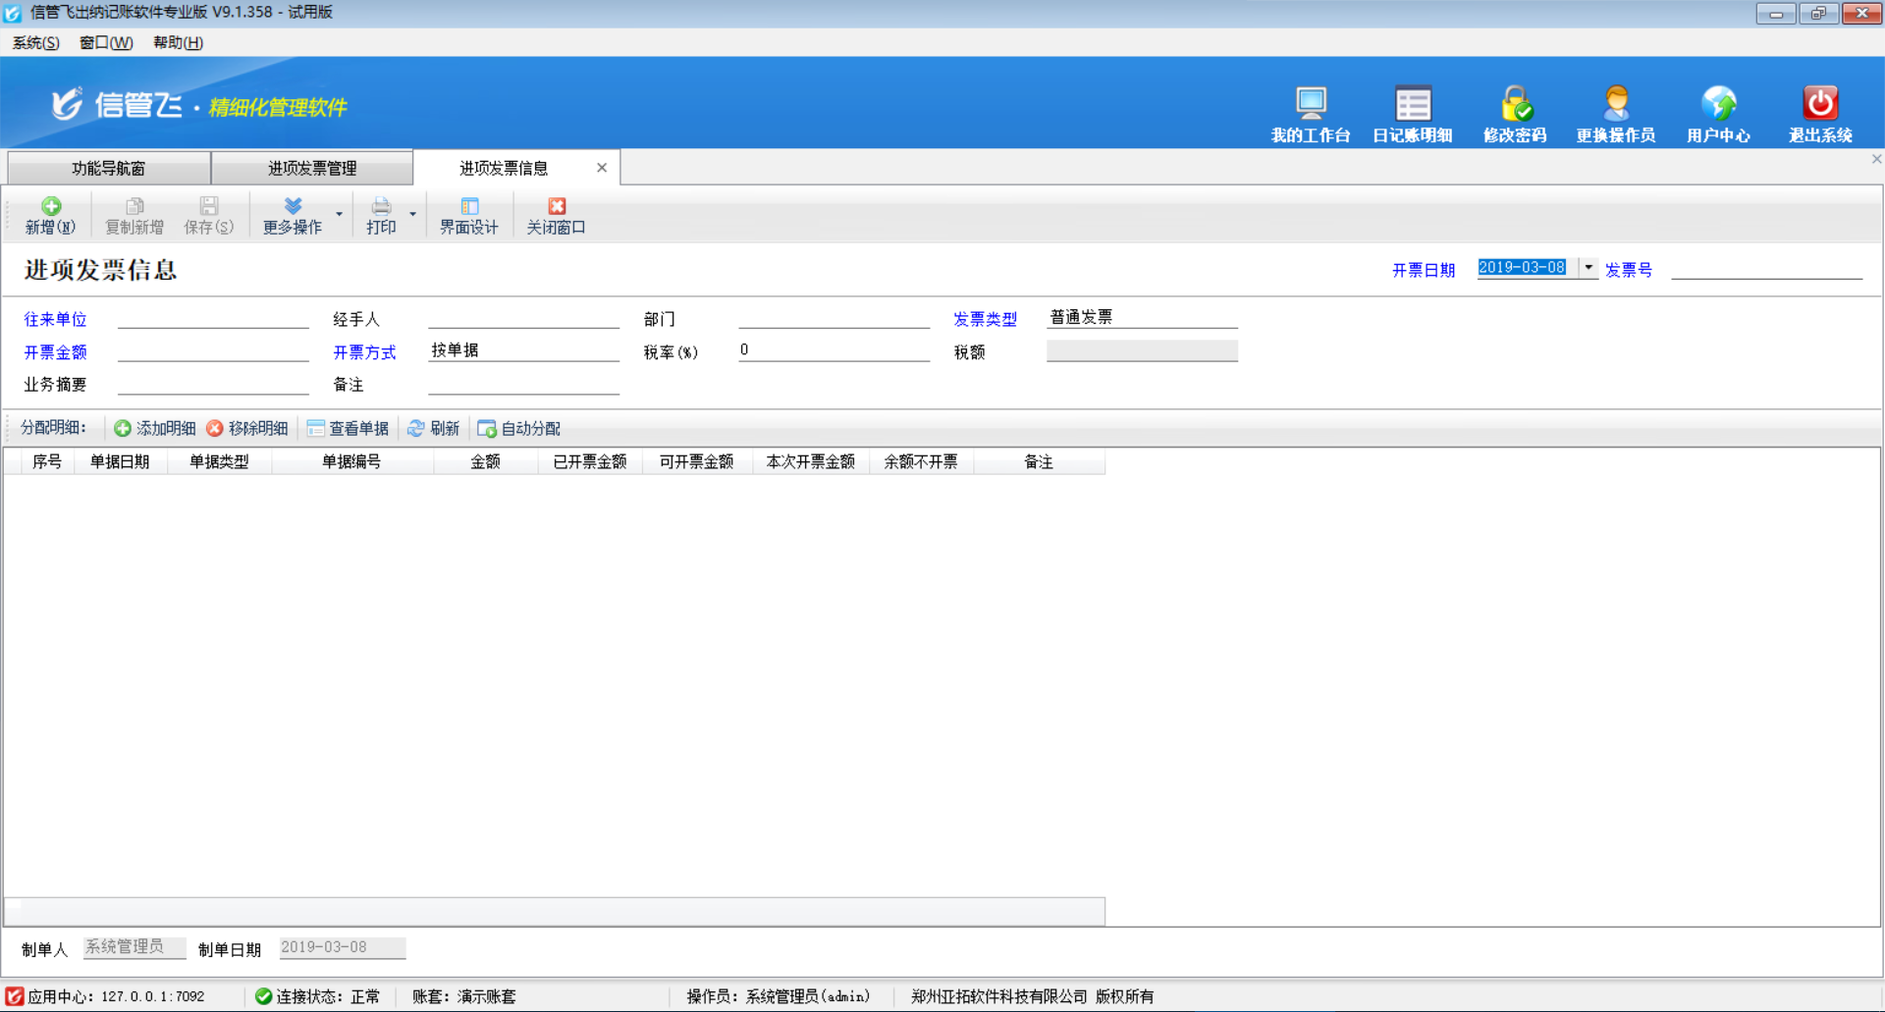Expand the 打印 print dropdown arrow
1885x1012 pixels.
click(x=412, y=215)
